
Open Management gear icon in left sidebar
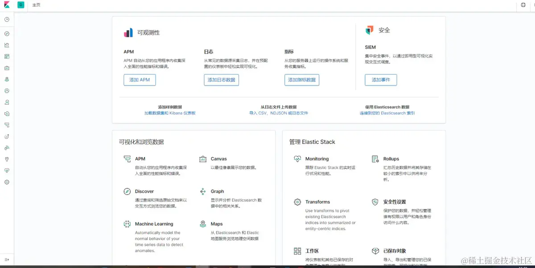[7, 182]
